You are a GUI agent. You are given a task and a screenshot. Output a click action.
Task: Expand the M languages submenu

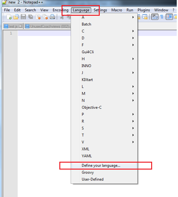tap(104, 94)
